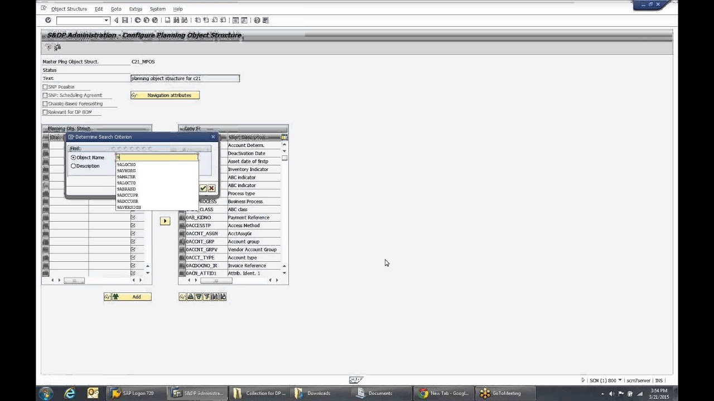
Task: Click the second filter funnel icon under Copy From
Action: [206, 297]
